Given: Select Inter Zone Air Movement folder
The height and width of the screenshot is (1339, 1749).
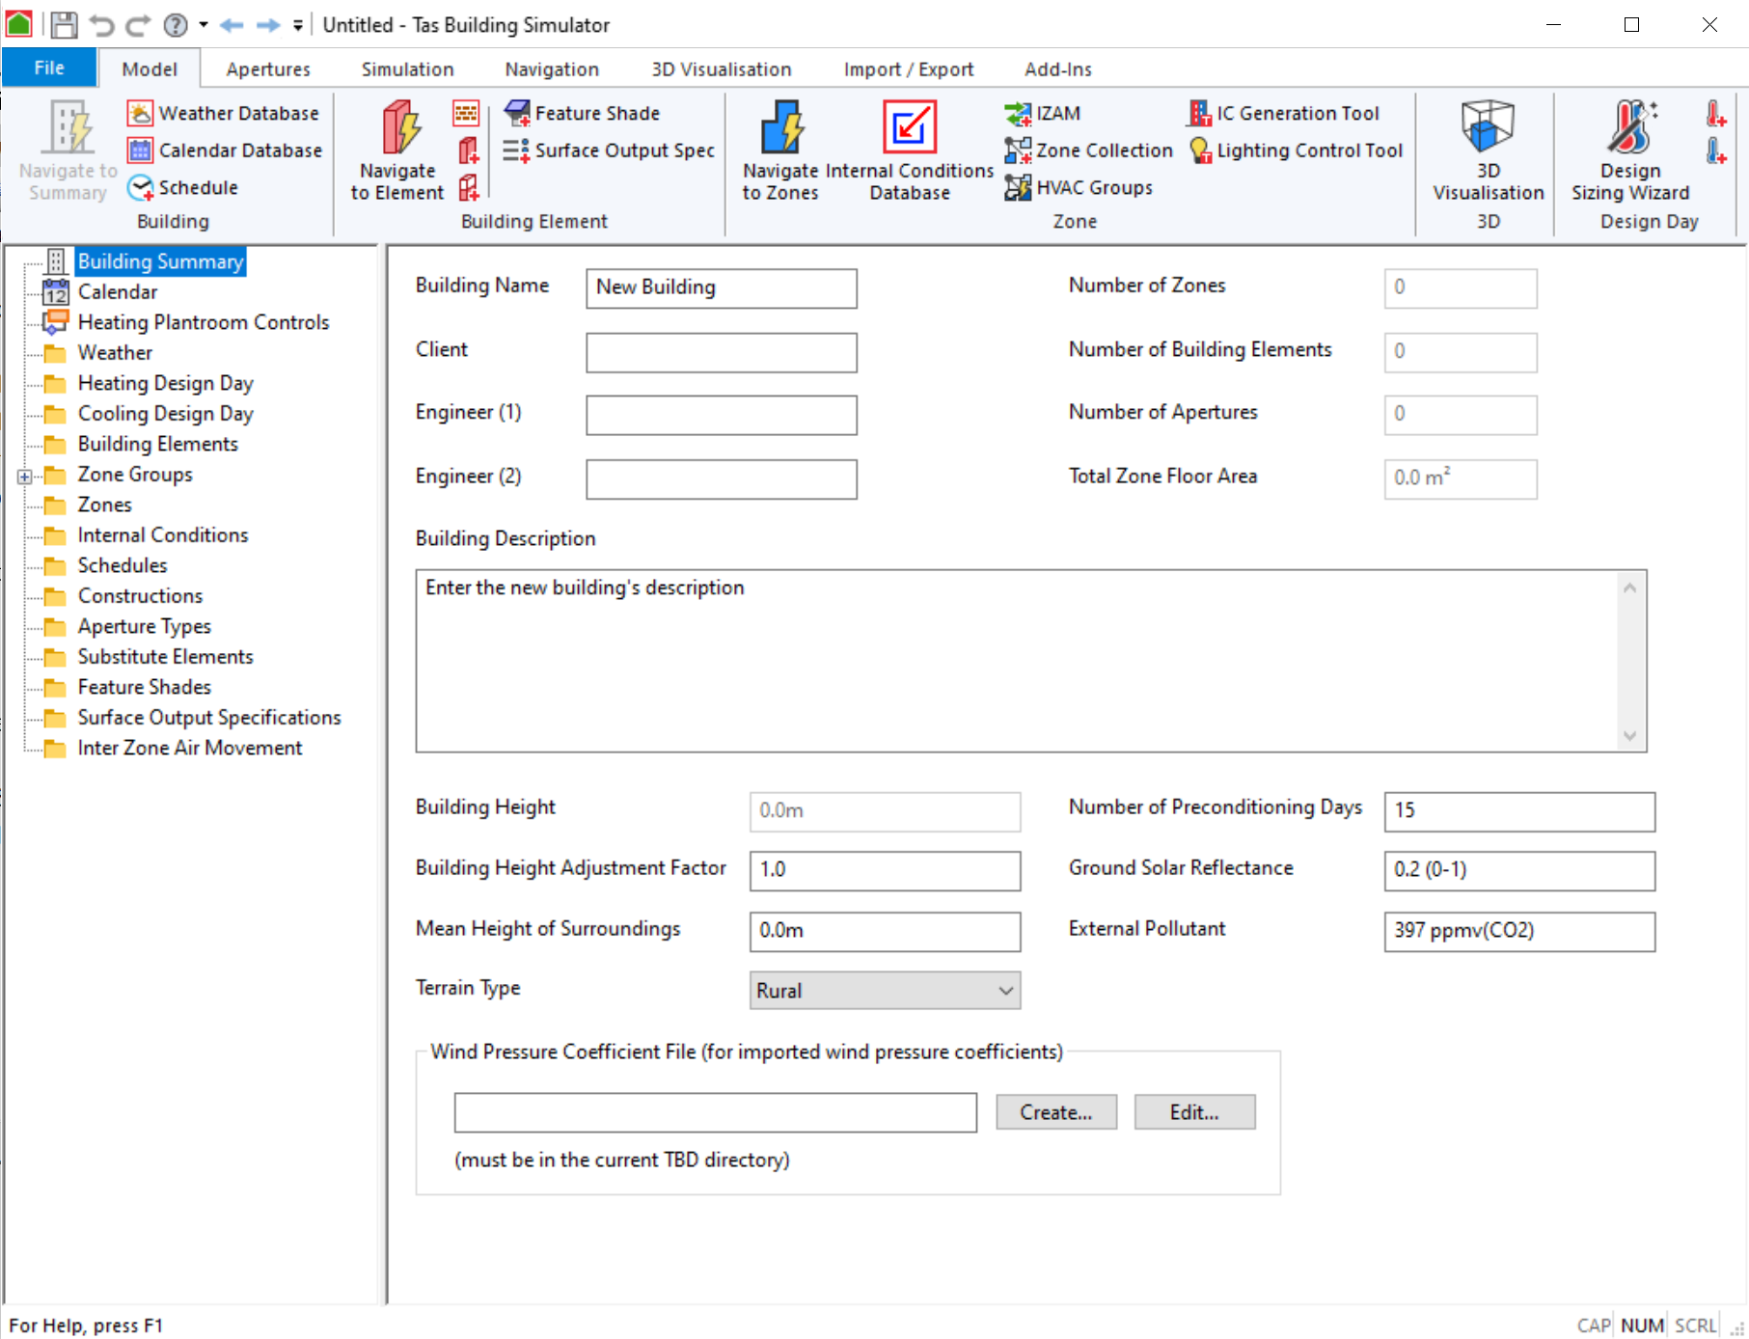Looking at the screenshot, I should [189, 748].
